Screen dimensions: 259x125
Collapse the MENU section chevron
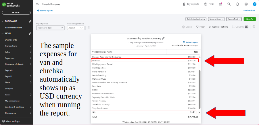(3, 34)
